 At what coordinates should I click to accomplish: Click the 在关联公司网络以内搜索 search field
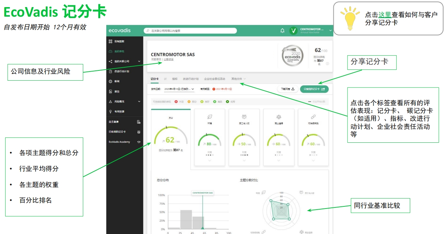coord(190,31)
